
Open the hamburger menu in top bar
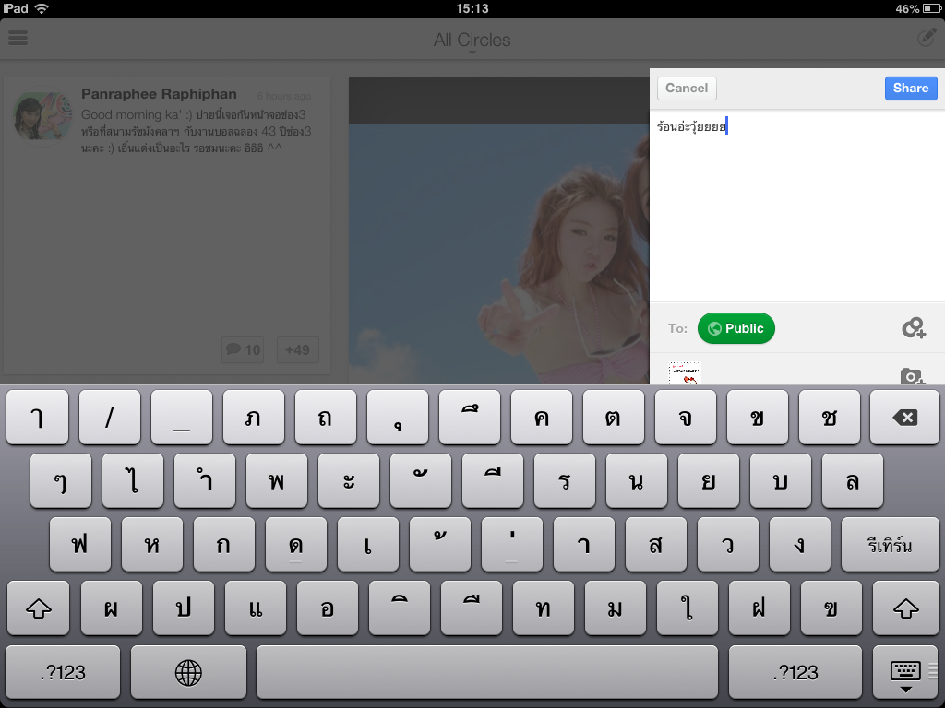(18, 38)
